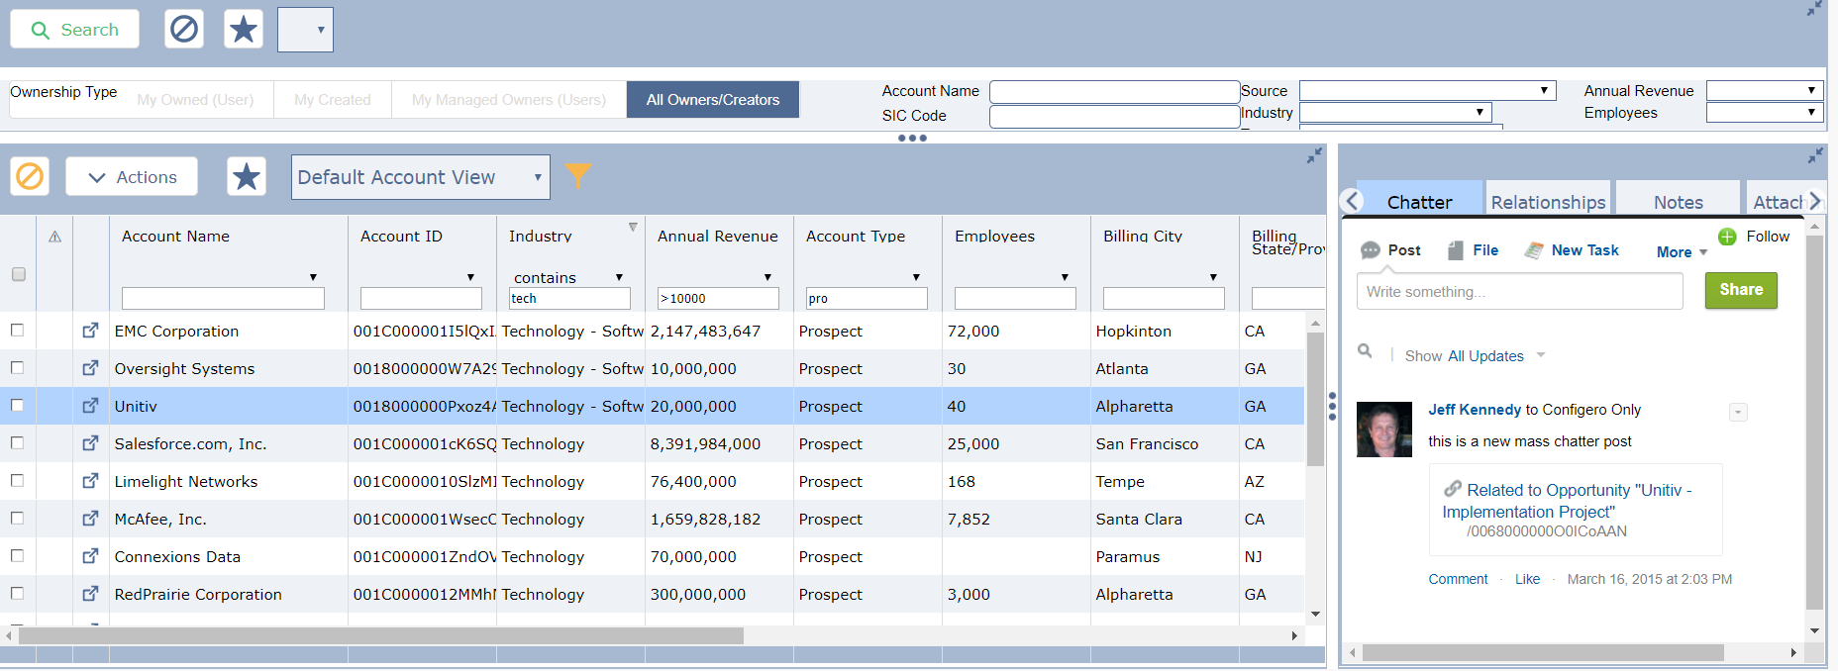Open the Actions dropdown menu
This screenshot has width=1838, height=671.
coord(132,176)
